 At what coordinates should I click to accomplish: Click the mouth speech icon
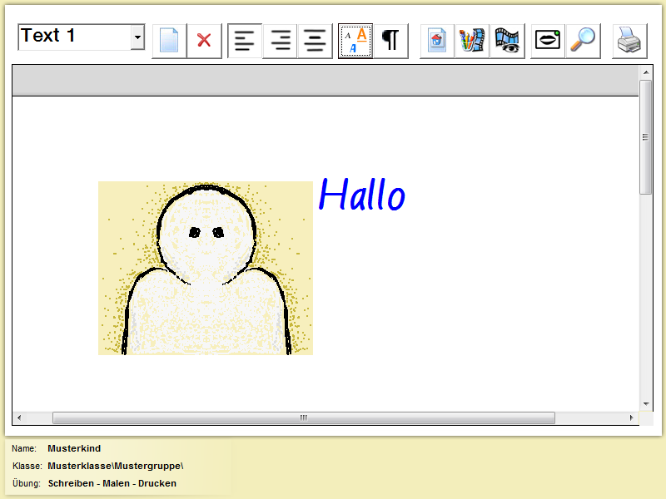[548, 40]
